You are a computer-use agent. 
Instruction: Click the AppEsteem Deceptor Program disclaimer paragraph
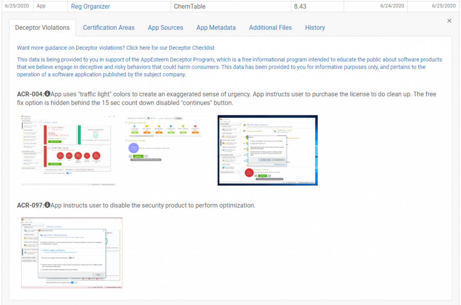(x=229, y=67)
